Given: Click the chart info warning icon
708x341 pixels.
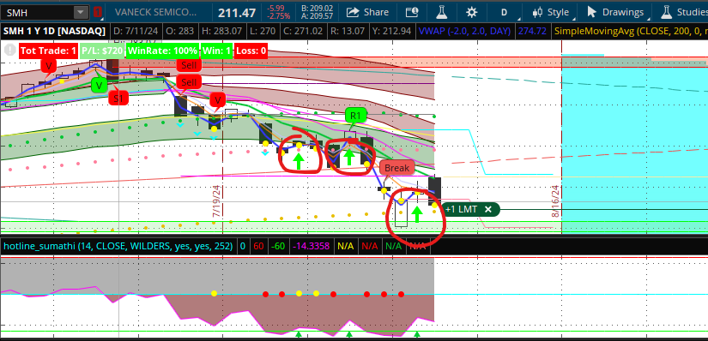Looking at the screenshot, I should tap(9, 51).
